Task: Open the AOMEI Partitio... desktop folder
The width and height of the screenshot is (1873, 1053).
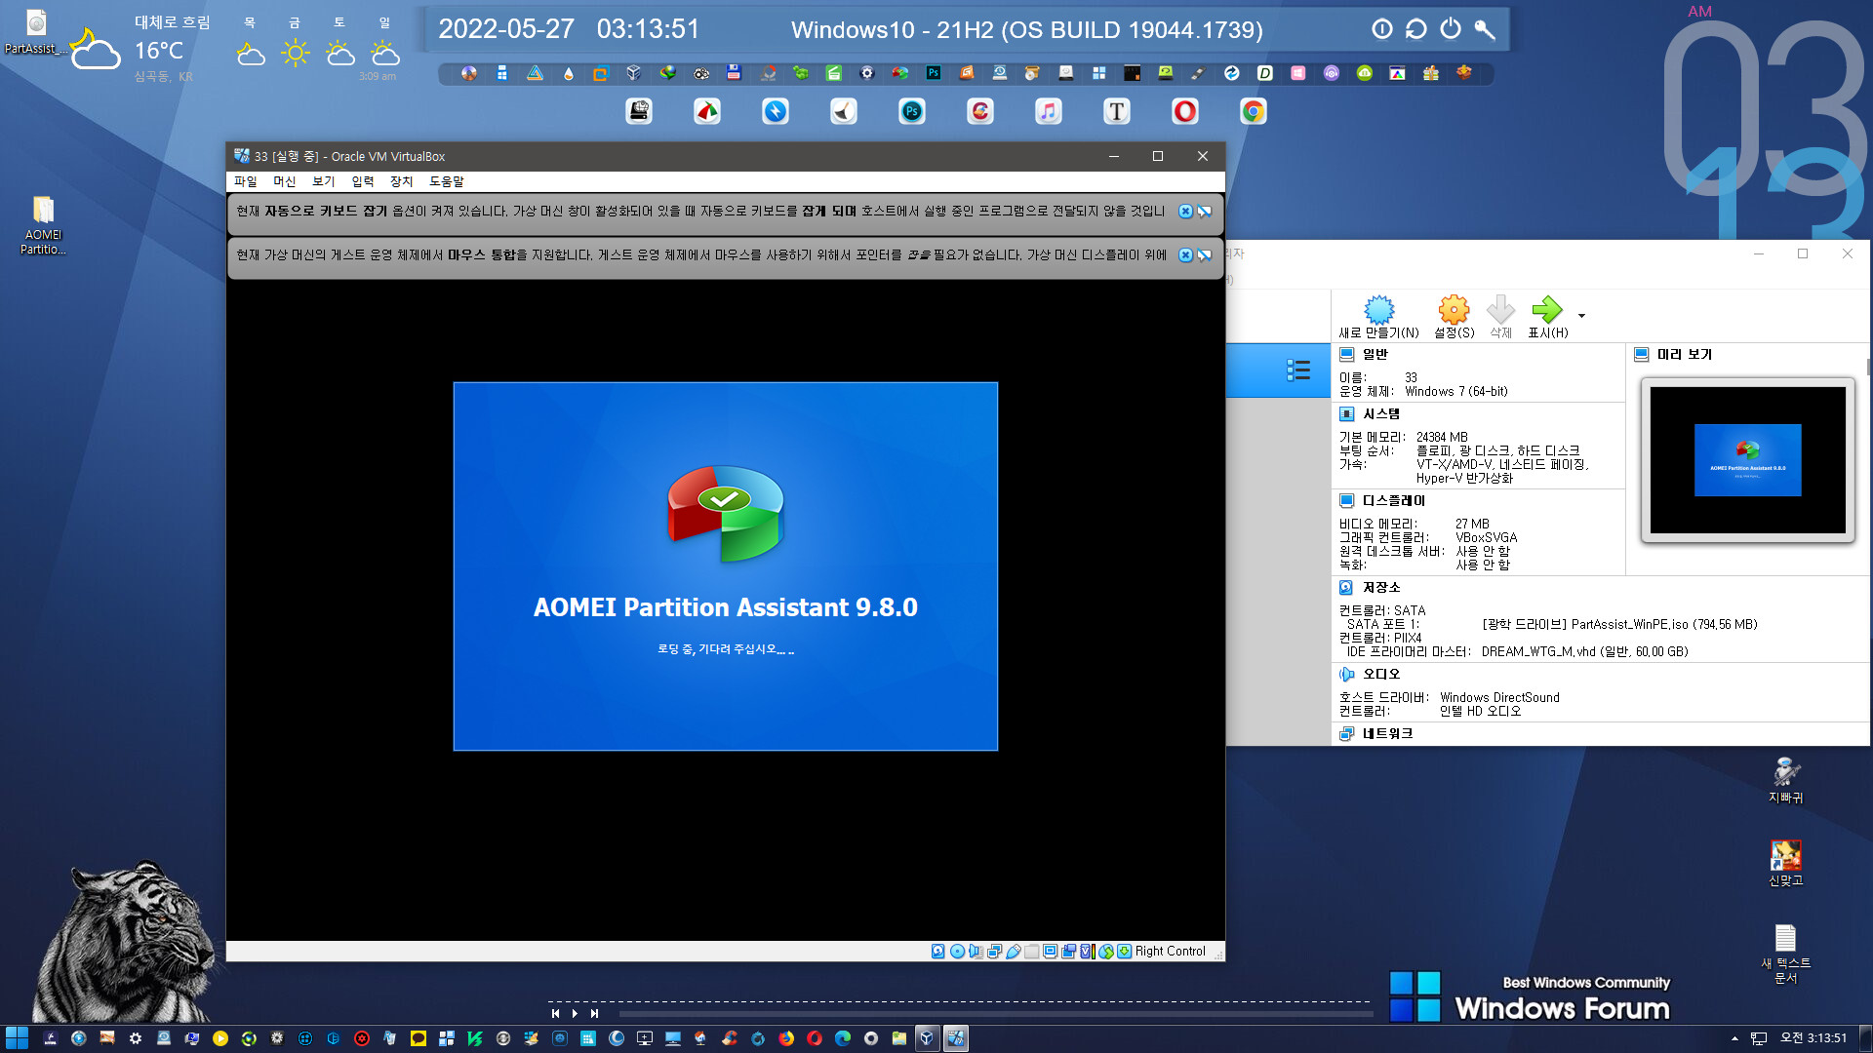Action: pyautogui.click(x=43, y=225)
